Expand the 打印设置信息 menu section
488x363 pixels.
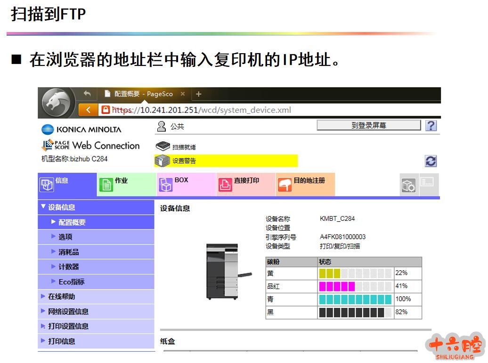[68, 326]
